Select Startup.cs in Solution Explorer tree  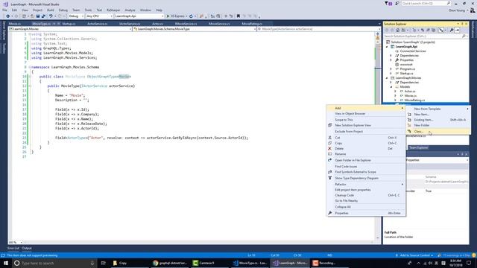point(406,73)
